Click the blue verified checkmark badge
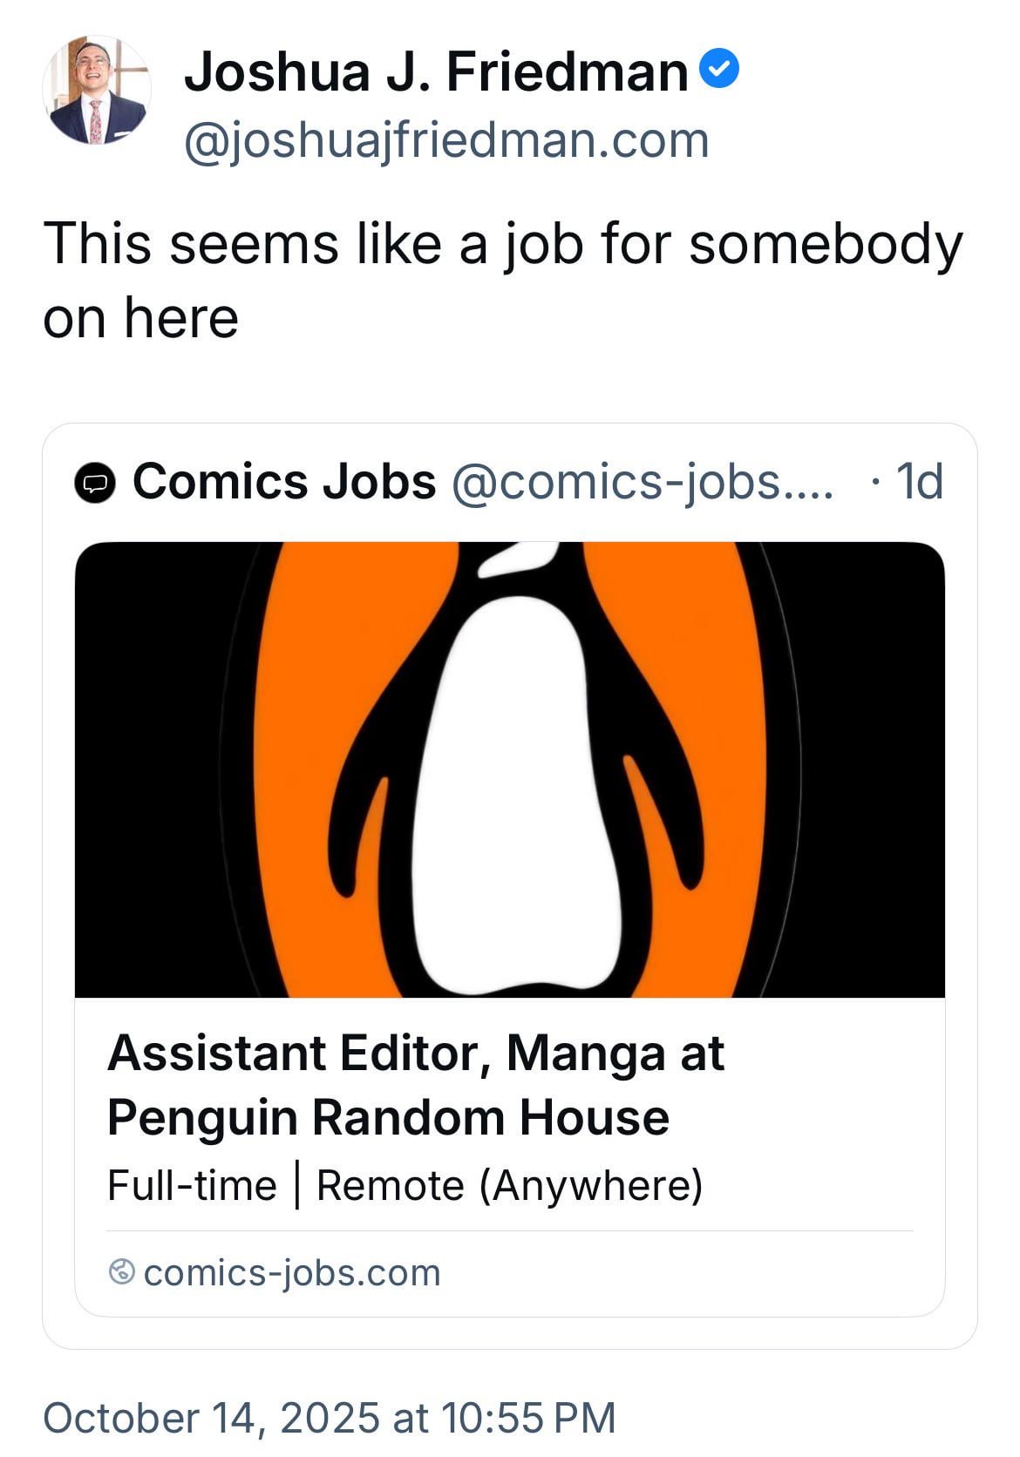Screen dimensions: 1020x1457 click(720, 69)
